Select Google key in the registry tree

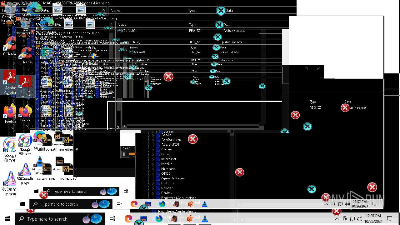(167, 154)
